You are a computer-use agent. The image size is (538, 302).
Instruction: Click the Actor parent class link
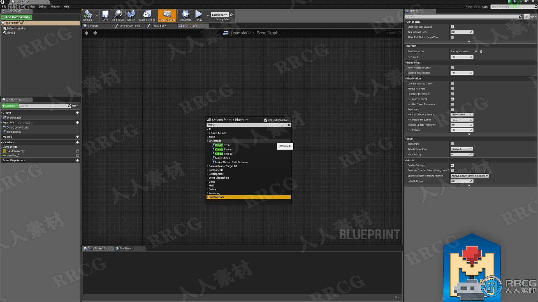(485, 7)
